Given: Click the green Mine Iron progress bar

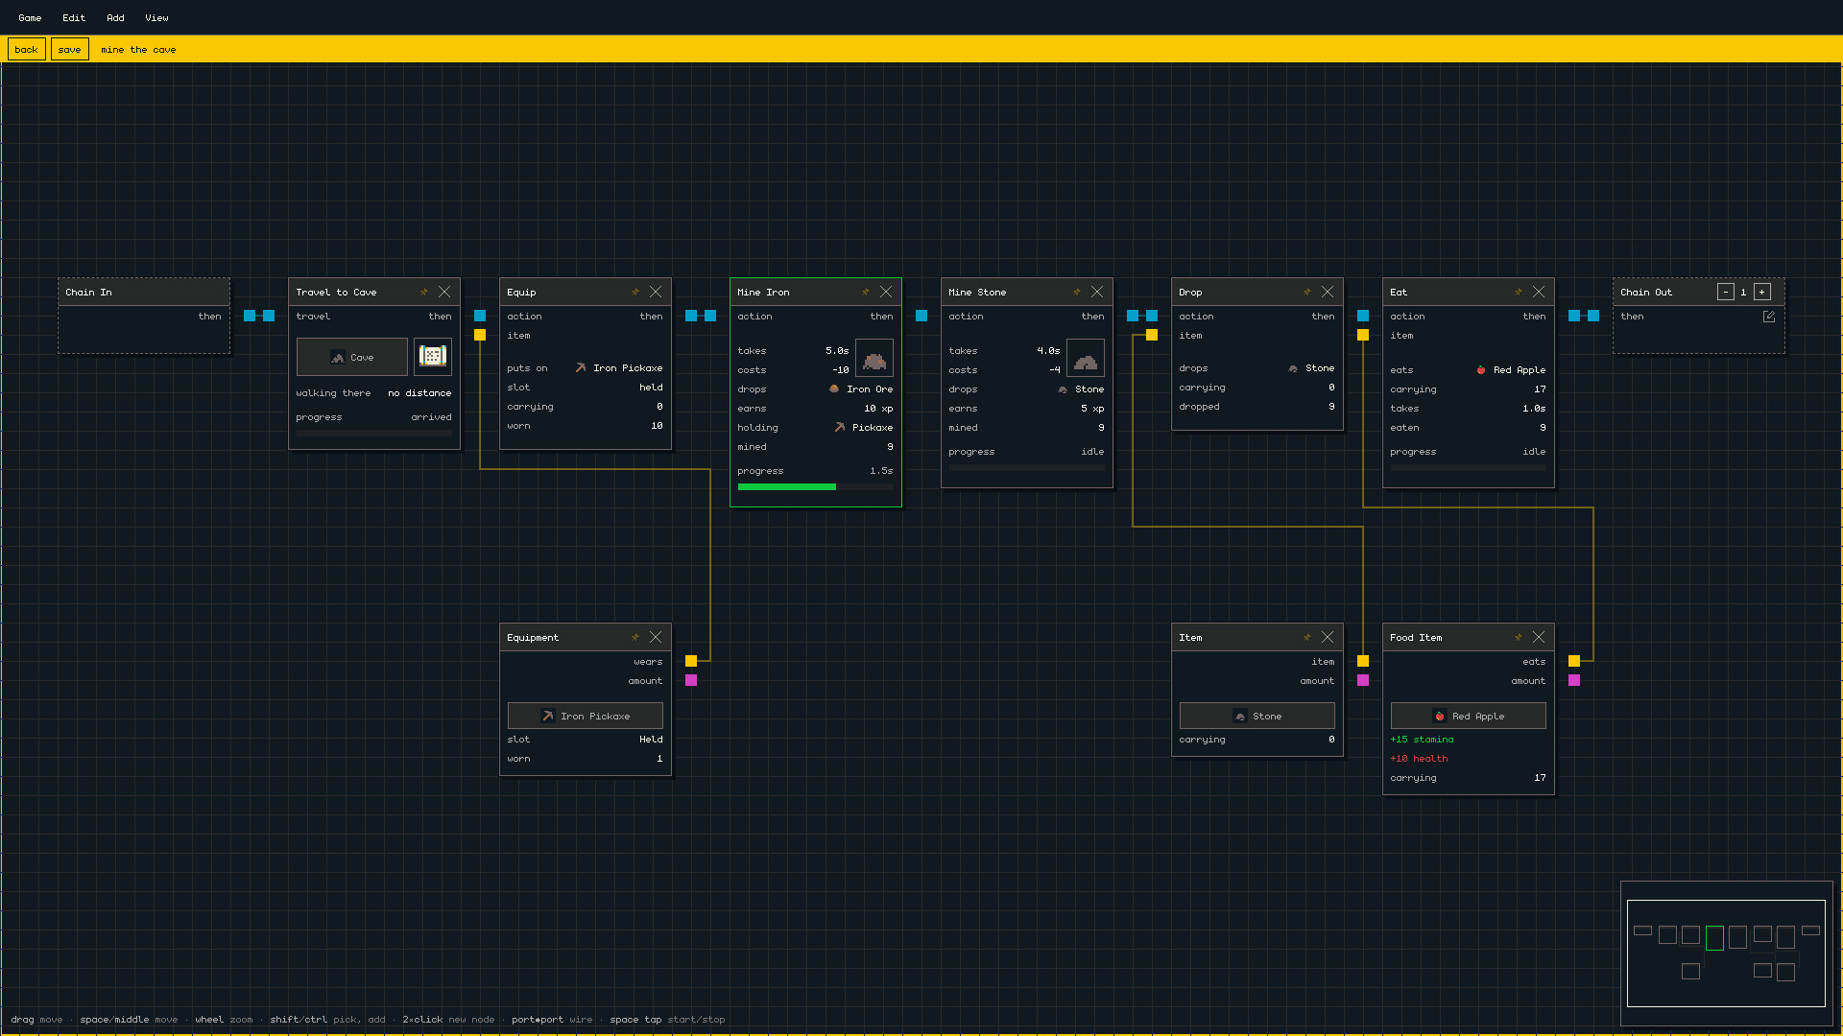Looking at the screenshot, I should coord(816,487).
